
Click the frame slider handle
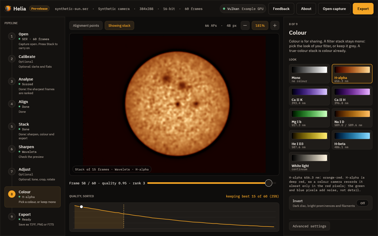269,183
